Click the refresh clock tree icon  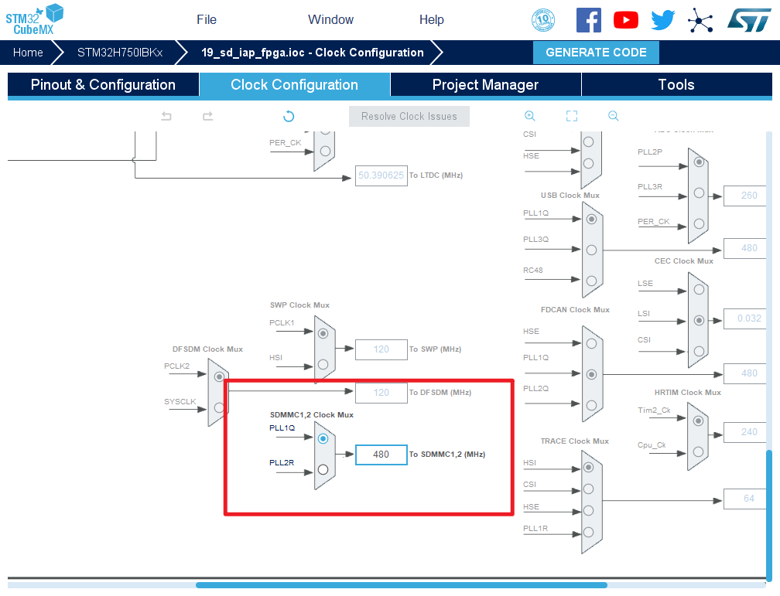[289, 116]
